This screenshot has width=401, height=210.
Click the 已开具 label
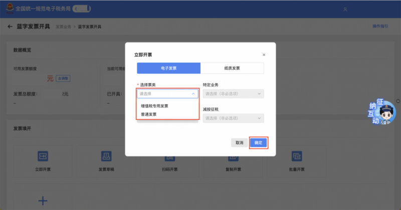click(114, 94)
